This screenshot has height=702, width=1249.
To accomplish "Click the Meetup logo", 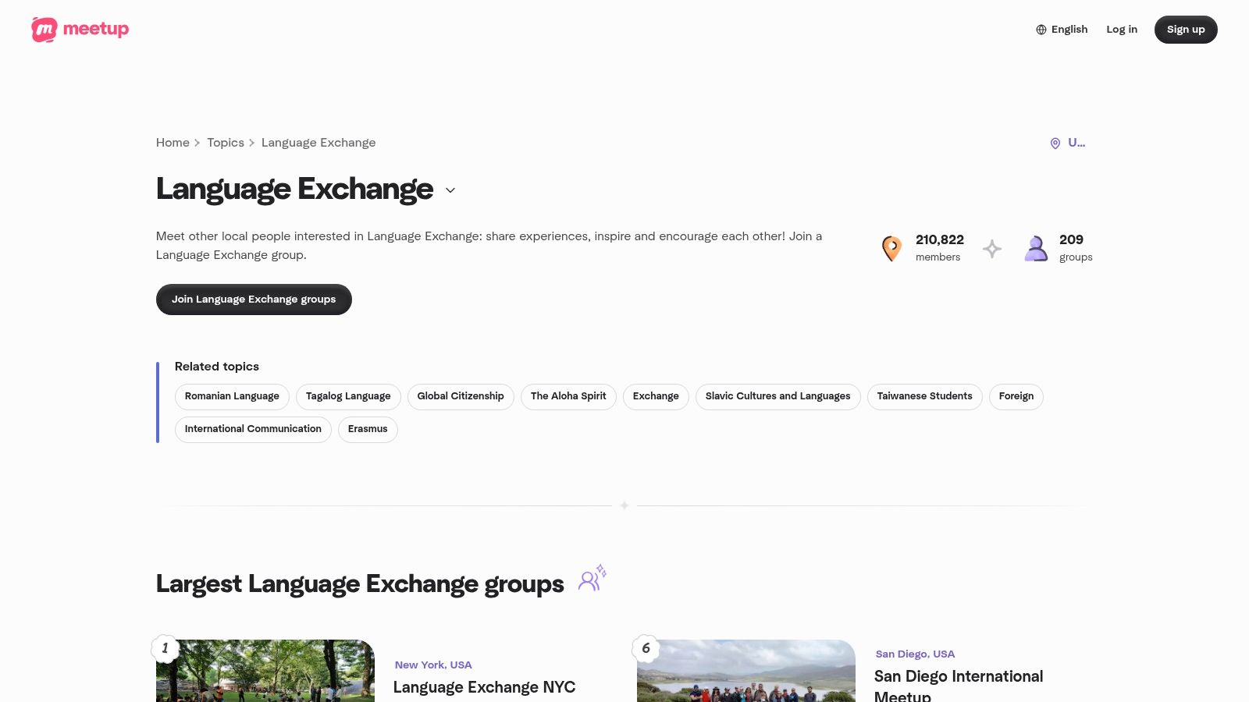I will pos(79,30).
